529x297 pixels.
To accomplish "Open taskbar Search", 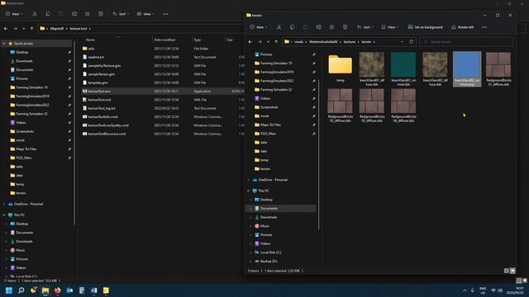I will 21,290.
